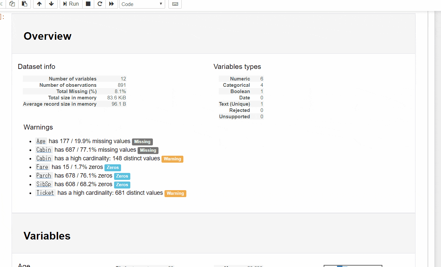Click the Zeros badge beside Fare
This screenshot has height=267, width=441.
(113, 168)
